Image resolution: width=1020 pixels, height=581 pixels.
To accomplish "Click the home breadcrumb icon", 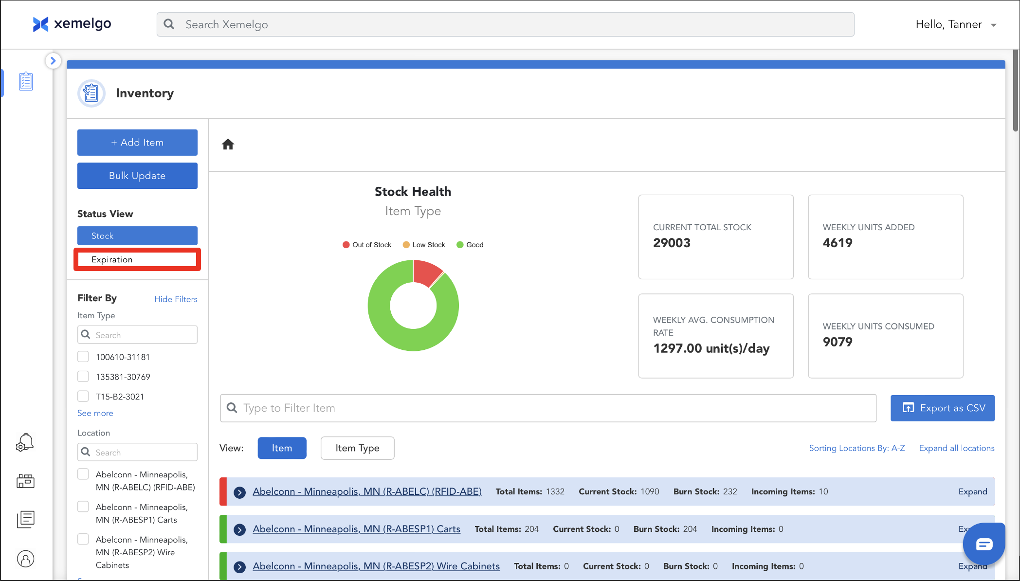I will (x=228, y=145).
